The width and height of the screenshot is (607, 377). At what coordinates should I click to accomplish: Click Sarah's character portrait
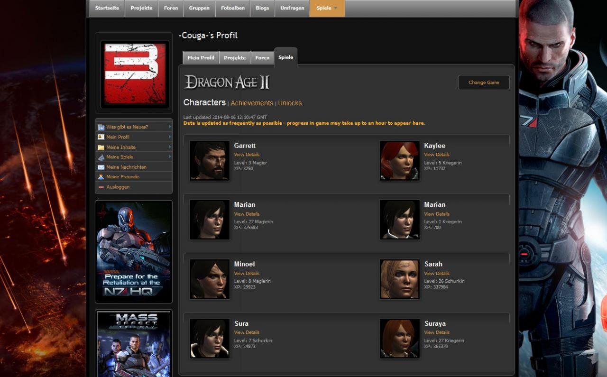(400, 279)
